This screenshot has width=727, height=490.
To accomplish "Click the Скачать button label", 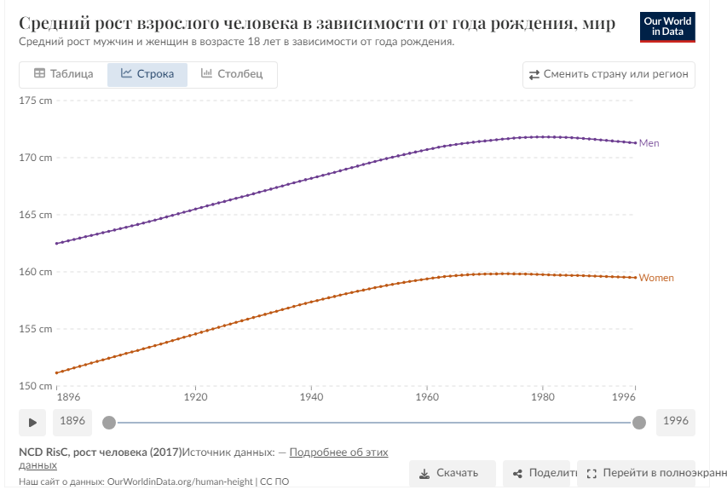I will click(457, 473).
